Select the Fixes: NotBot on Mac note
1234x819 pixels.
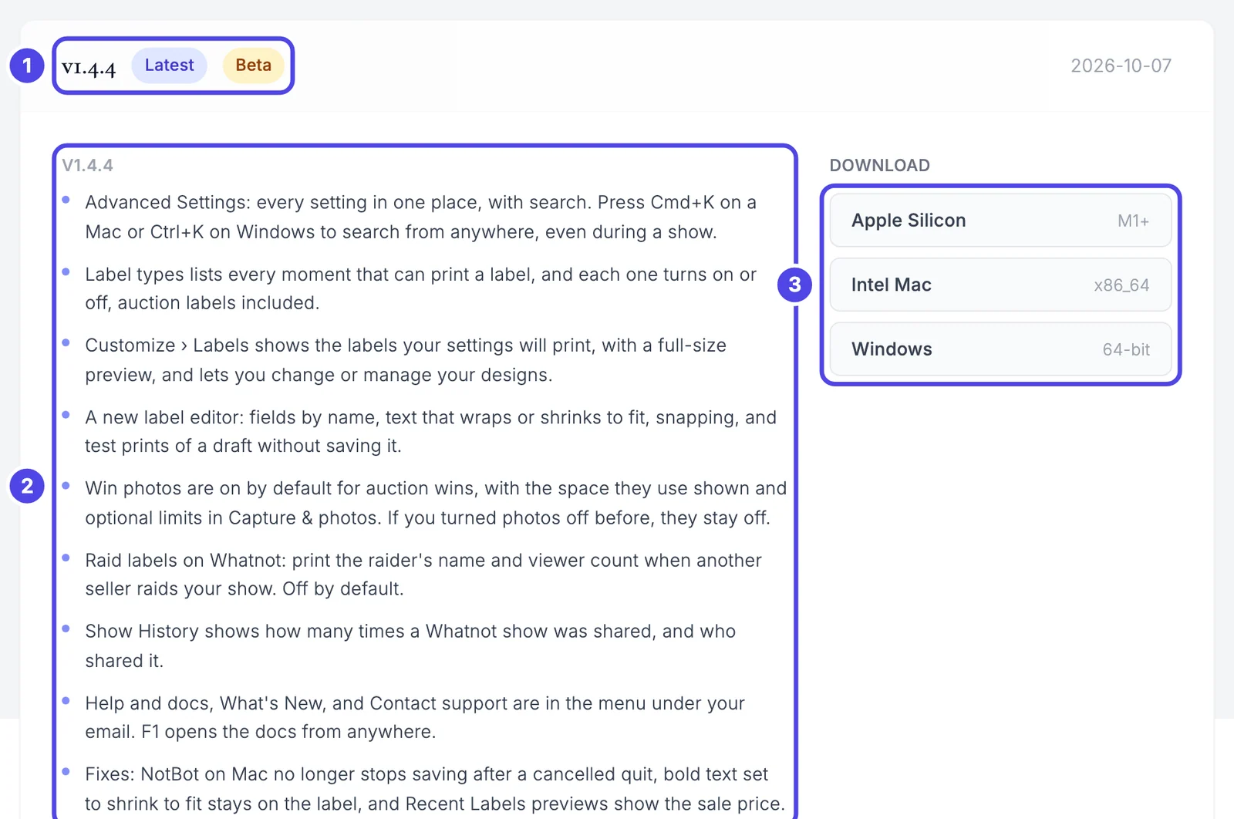(x=435, y=789)
